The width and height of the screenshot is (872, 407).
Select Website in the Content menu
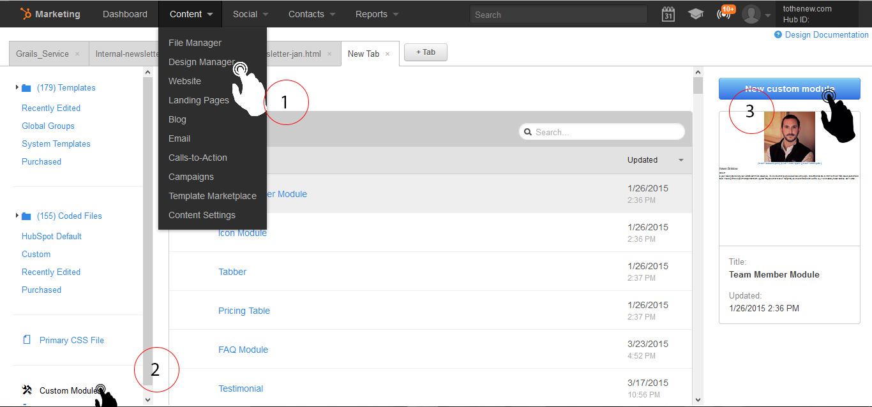(185, 81)
